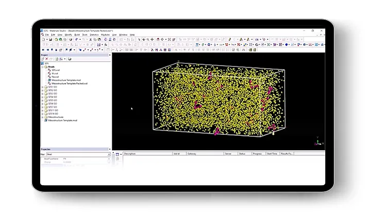Open the Help menu

pyautogui.click(x=132, y=35)
